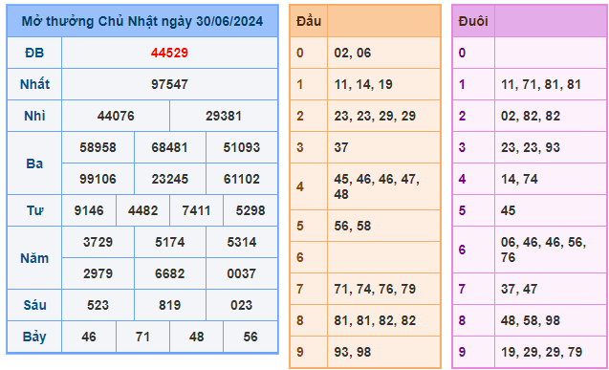This screenshot has width=609, height=370.
Task: Click the Sáu number 023
Action: (242, 305)
